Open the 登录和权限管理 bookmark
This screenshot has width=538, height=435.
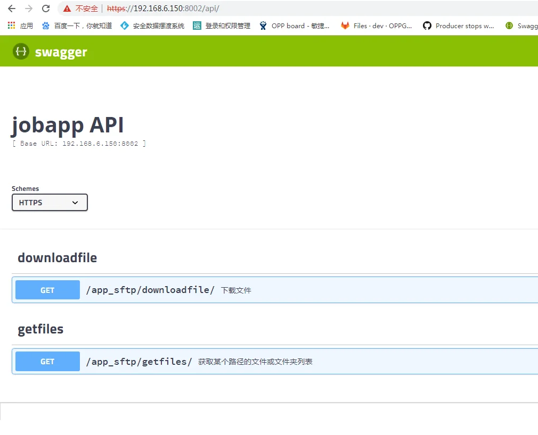click(222, 26)
